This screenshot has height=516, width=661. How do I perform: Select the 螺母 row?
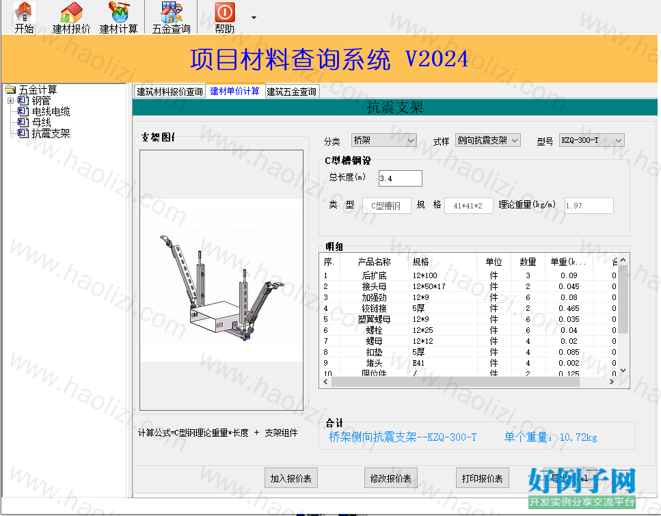[469, 341]
